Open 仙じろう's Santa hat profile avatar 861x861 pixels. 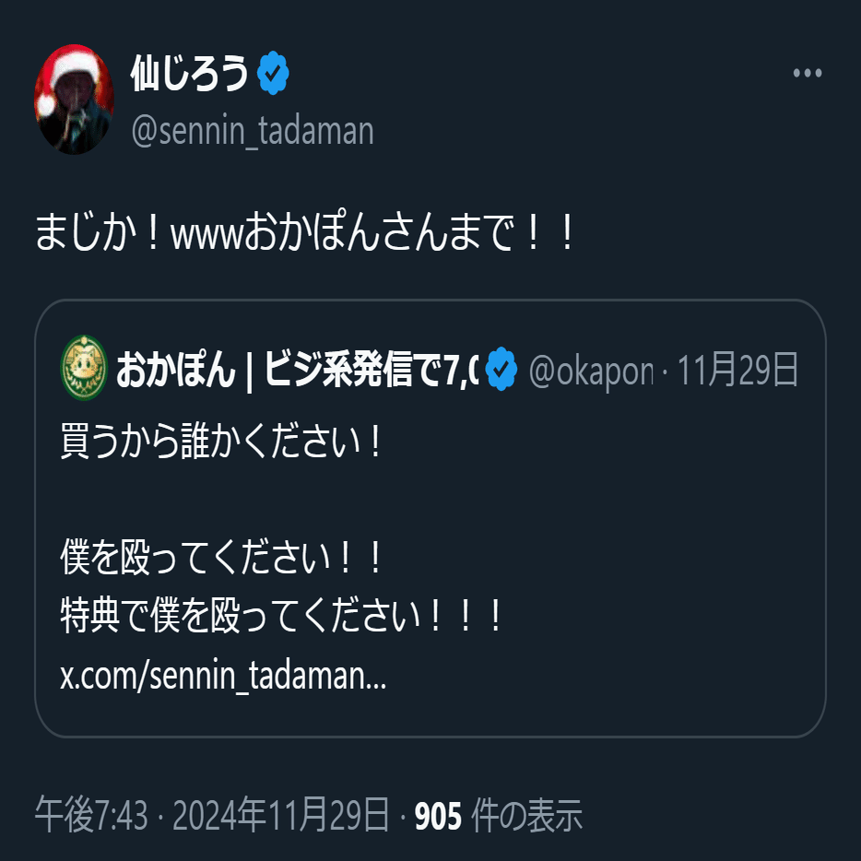74,100
